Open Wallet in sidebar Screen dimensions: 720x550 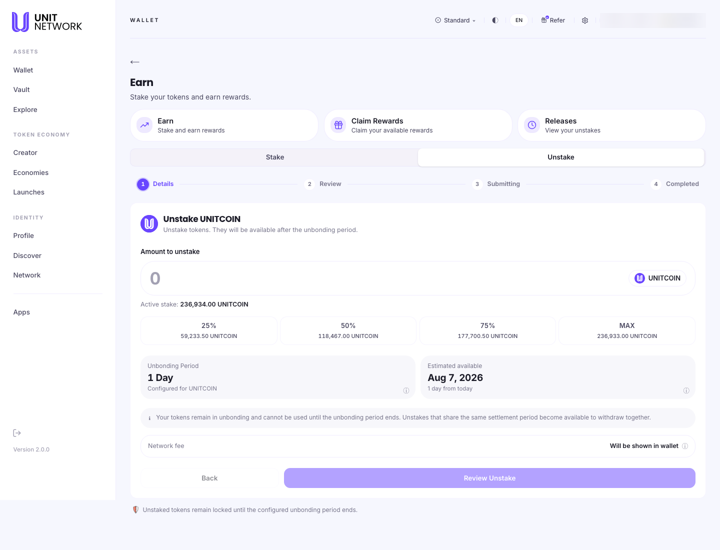(23, 70)
